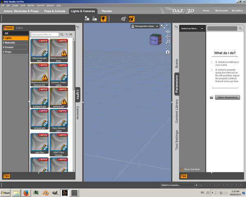Open the Tools menu
The width and height of the screenshot is (246, 197).
[23, 5]
